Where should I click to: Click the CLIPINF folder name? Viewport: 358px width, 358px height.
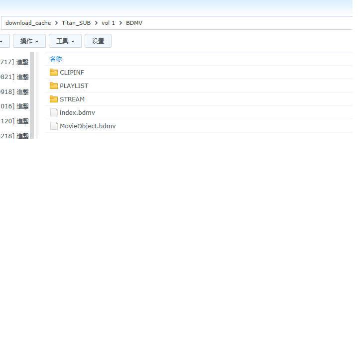pos(72,73)
